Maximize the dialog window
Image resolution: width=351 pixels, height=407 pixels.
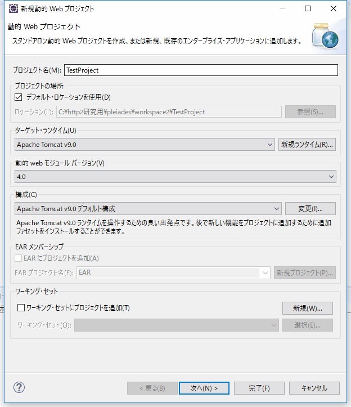point(308,8)
